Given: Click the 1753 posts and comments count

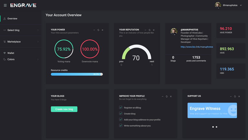Looking at the screenshot, I should coord(196,57).
